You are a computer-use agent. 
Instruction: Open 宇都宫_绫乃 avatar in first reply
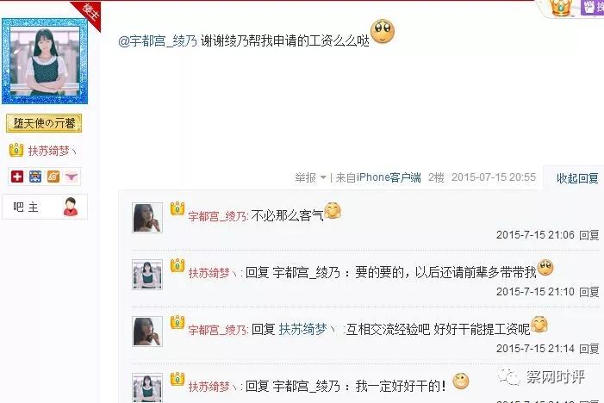[147, 218]
